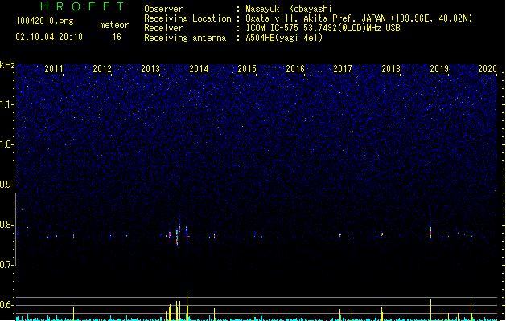Click the timestamp 02.10.04 20:10

tap(49, 37)
